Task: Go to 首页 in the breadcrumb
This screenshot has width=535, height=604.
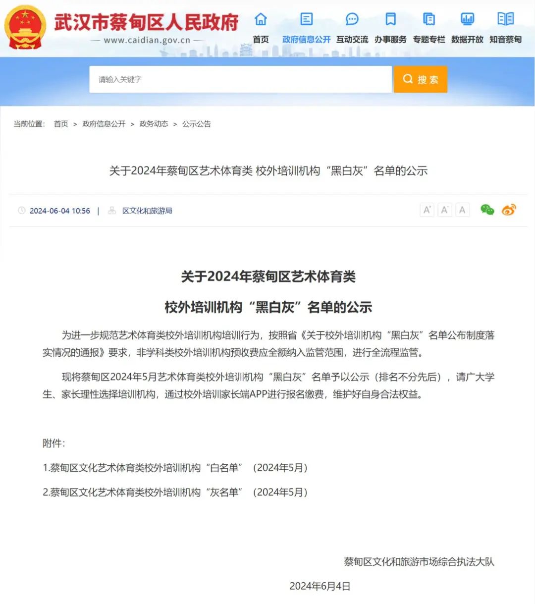Action: 61,124
